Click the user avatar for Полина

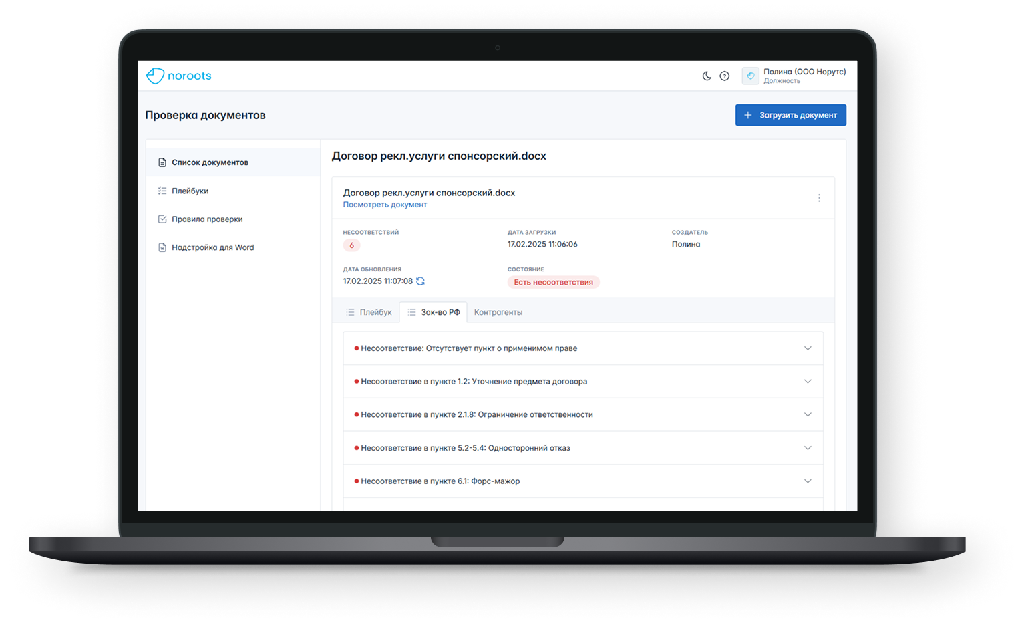(750, 76)
